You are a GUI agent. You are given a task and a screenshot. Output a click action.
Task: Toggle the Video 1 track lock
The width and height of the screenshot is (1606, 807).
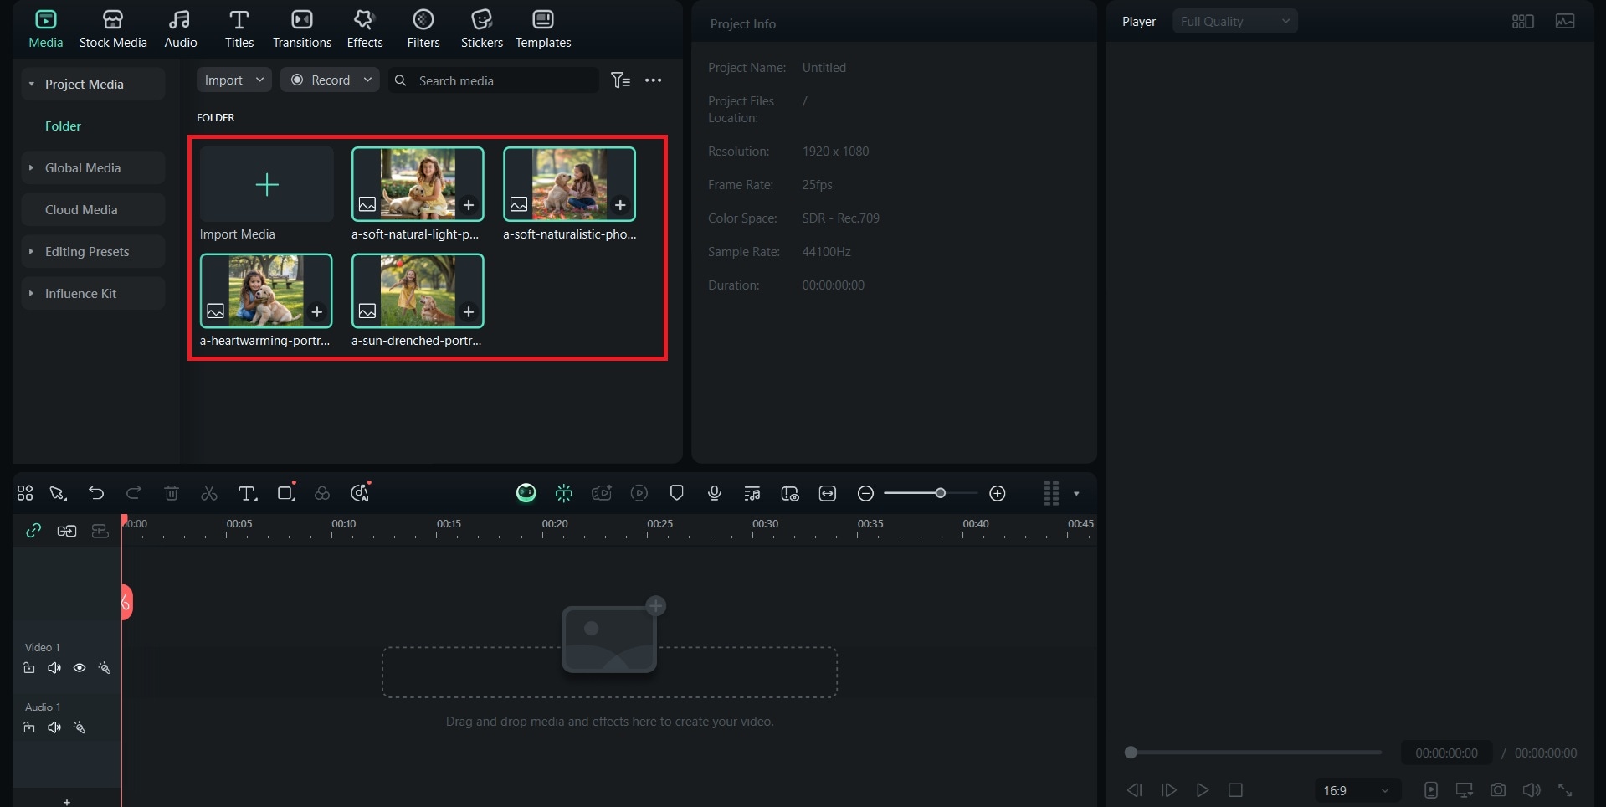point(29,668)
